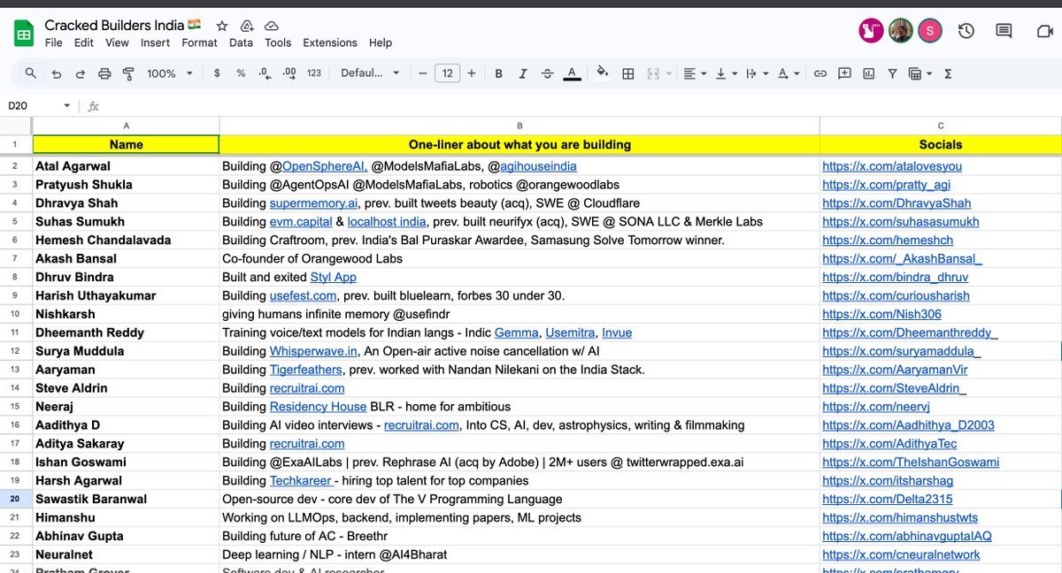The image size is (1062, 573).
Task: Open the x.com/atalovesyou link
Action: (x=892, y=166)
